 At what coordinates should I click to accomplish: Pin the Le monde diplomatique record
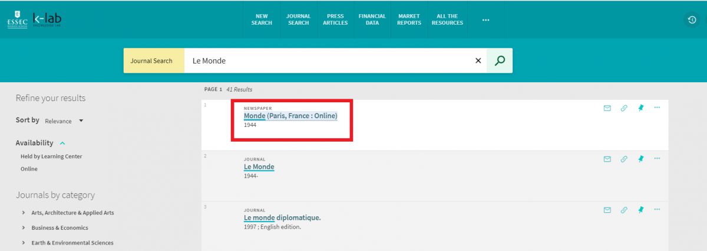tap(640, 209)
